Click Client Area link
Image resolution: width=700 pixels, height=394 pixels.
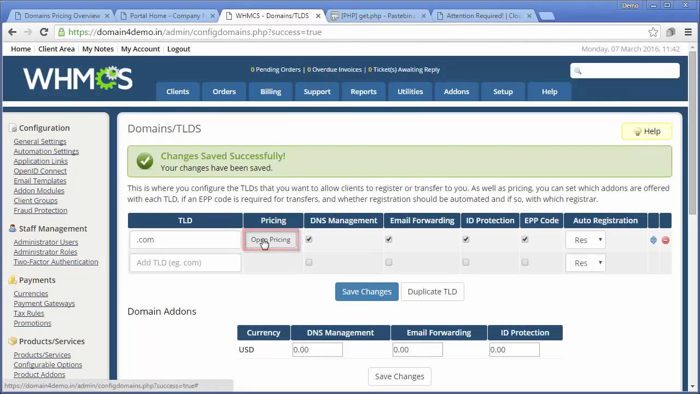click(56, 49)
